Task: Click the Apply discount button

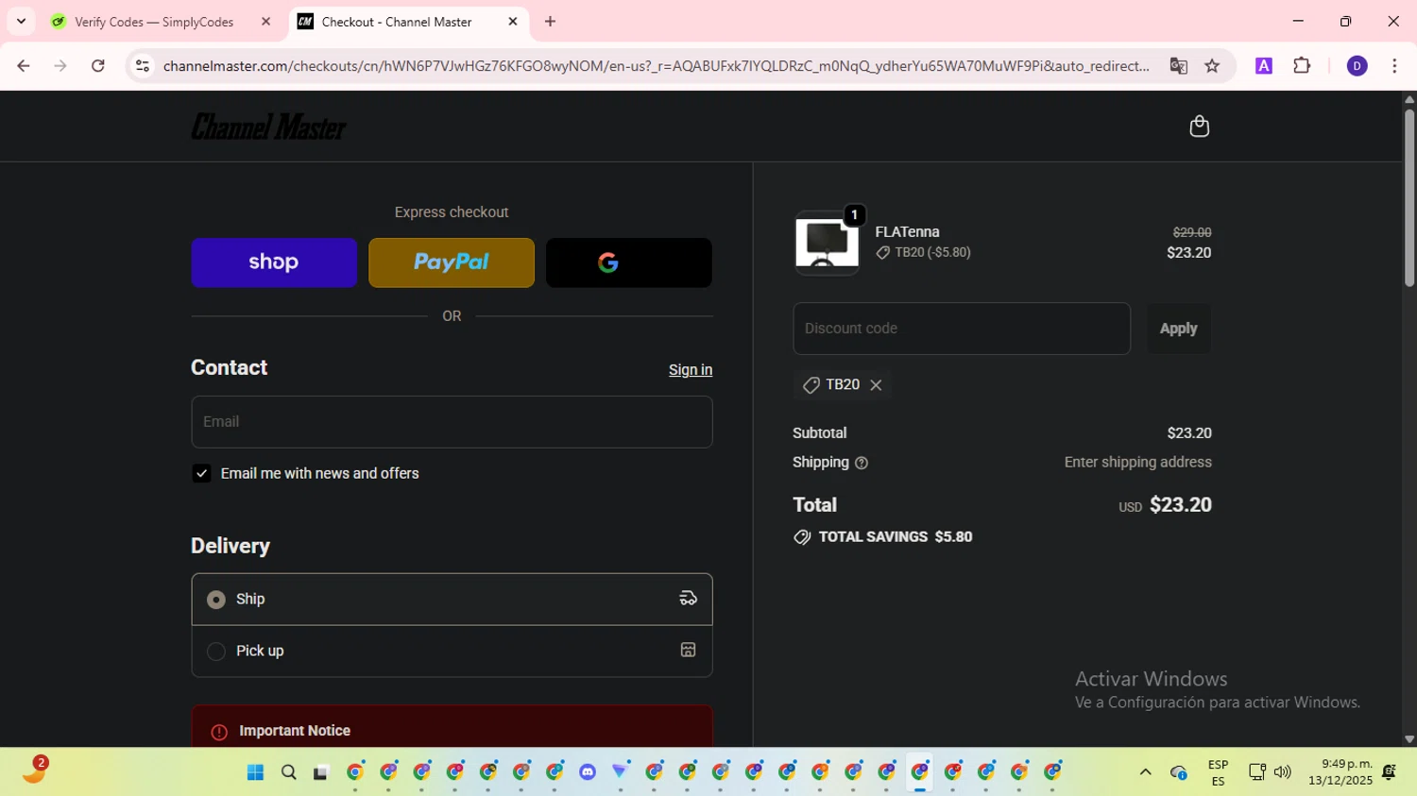Action: pyautogui.click(x=1178, y=329)
